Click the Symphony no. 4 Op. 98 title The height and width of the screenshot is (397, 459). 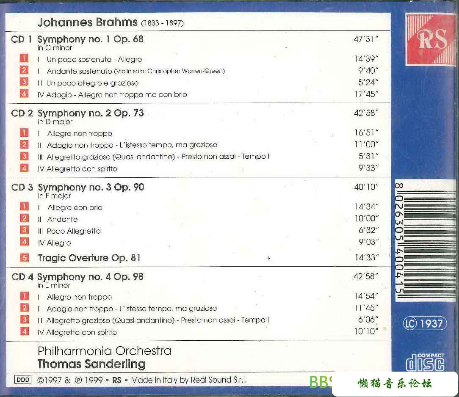tap(91, 277)
